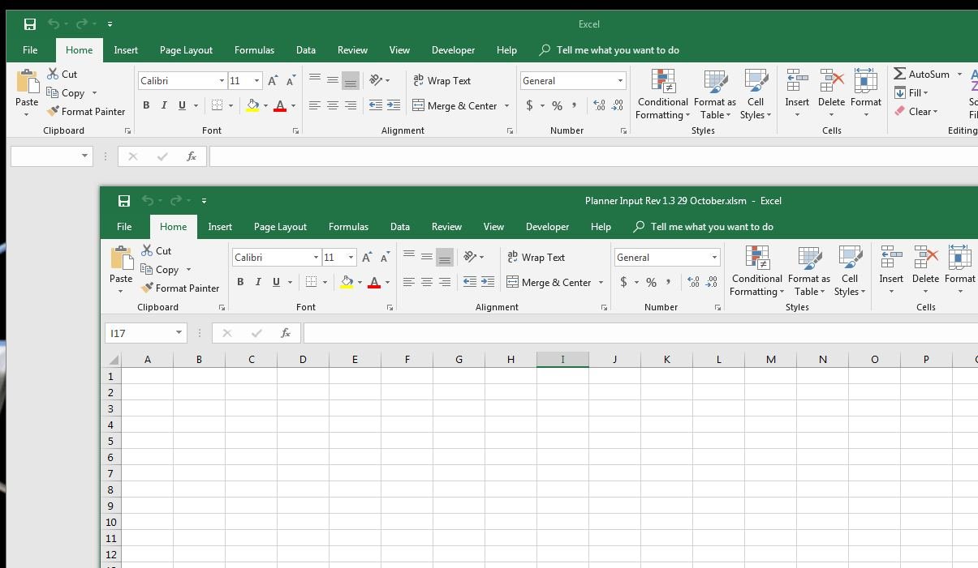Apply red Font Color in Planner Input window
The image size is (978, 568).
point(374,282)
